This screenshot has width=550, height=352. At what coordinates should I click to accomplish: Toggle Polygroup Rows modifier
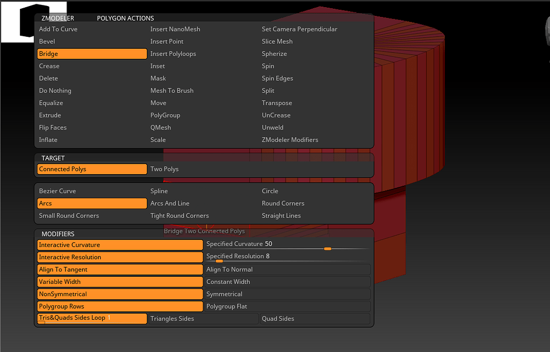point(120,306)
